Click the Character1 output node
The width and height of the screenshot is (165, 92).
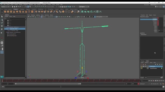click(144, 34)
